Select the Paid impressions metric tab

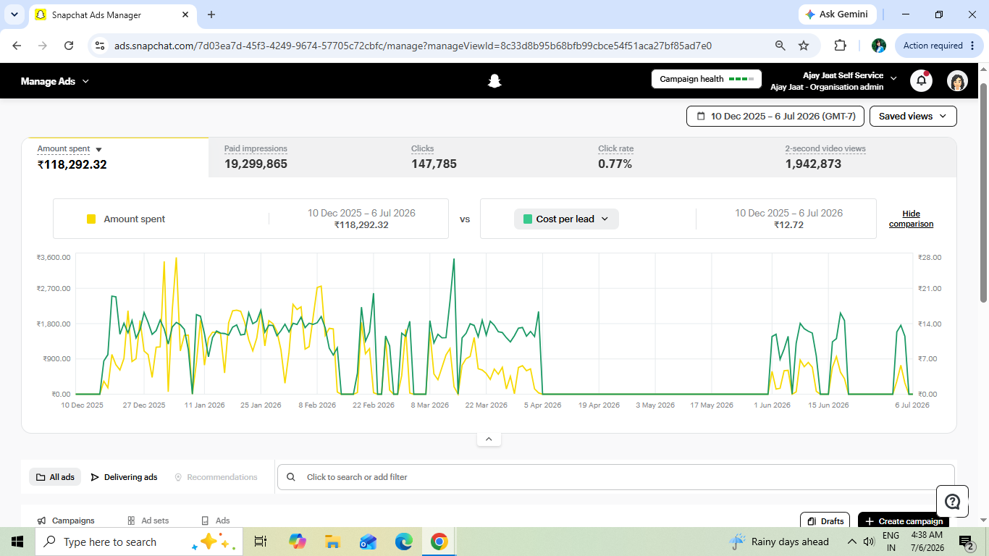tap(302, 157)
